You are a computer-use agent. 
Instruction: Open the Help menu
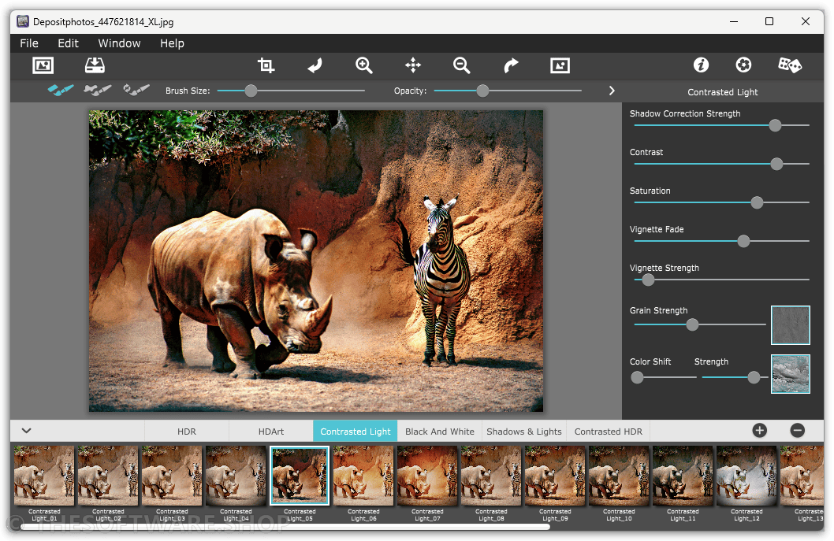172,43
